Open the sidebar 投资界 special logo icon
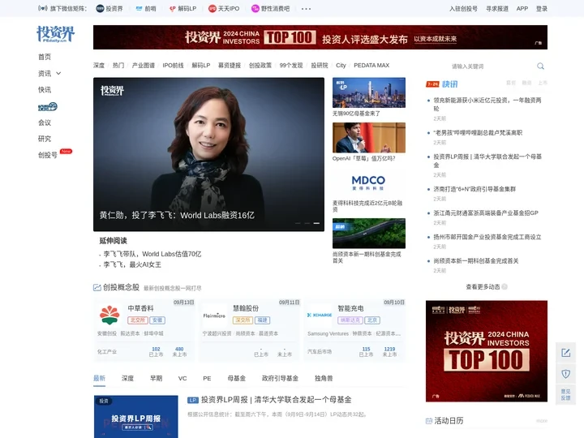The image size is (584, 438). tap(48, 107)
